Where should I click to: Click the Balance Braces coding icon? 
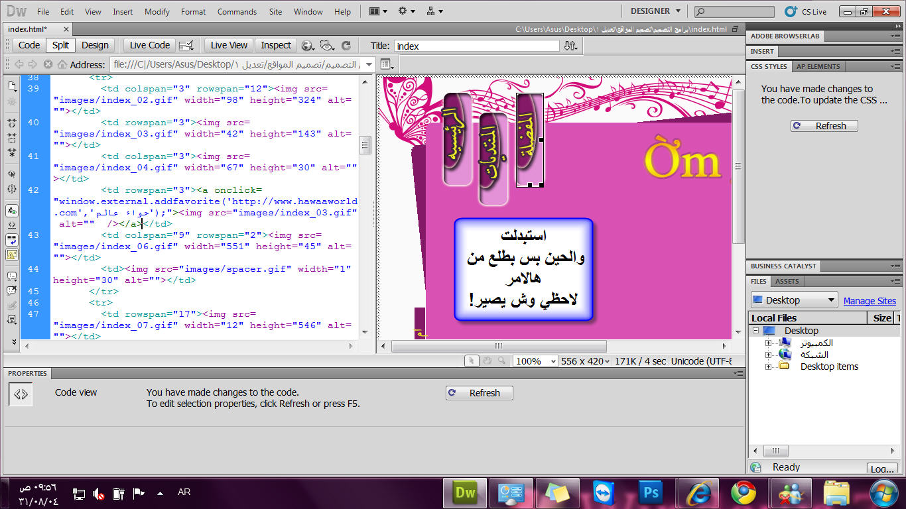coord(12,189)
